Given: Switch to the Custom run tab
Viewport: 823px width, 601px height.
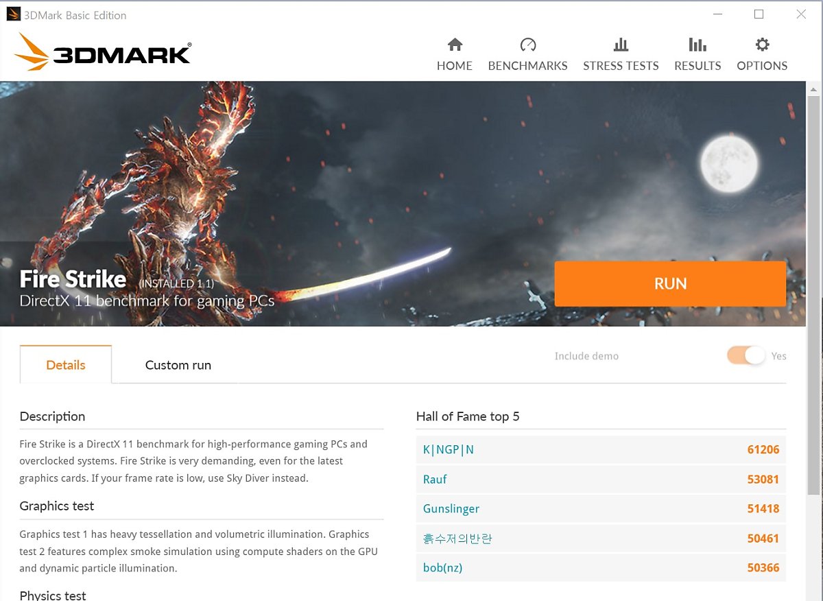Looking at the screenshot, I should coord(178,365).
